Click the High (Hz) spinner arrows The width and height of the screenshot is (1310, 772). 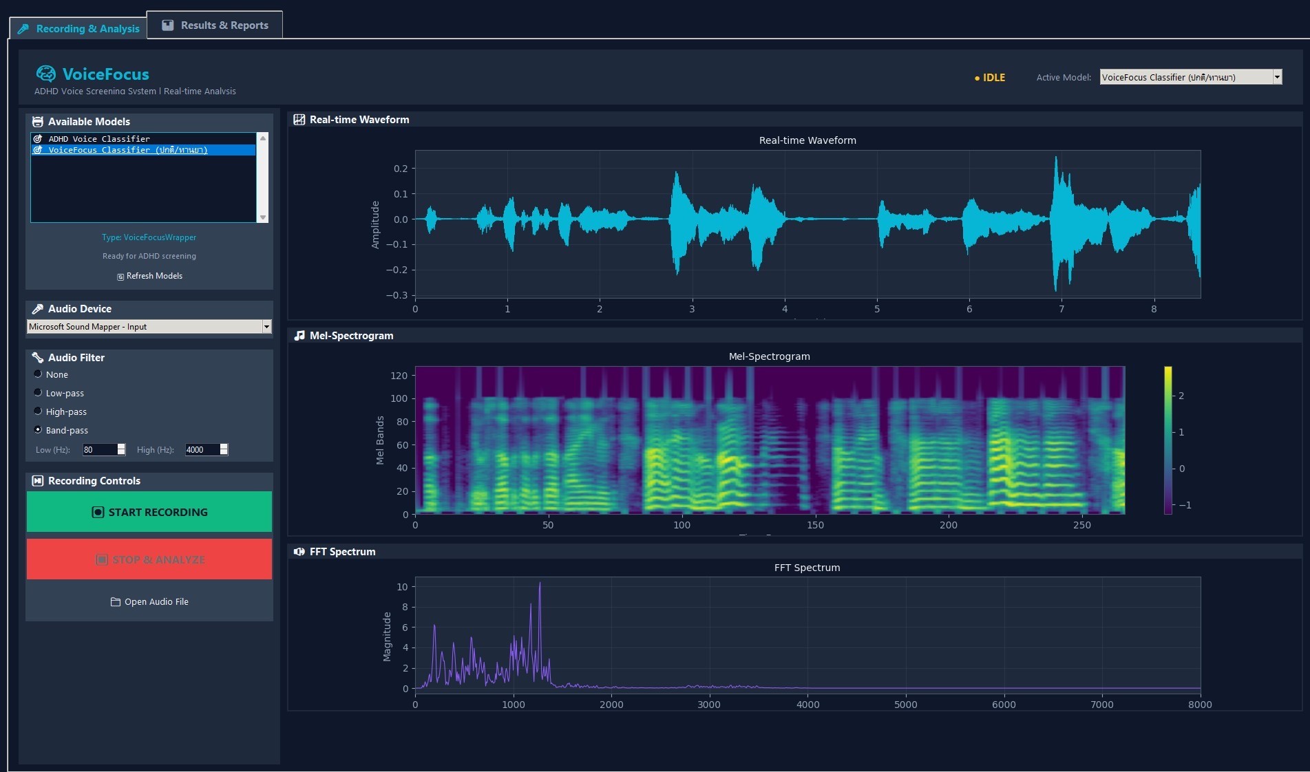tap(224, 449)
